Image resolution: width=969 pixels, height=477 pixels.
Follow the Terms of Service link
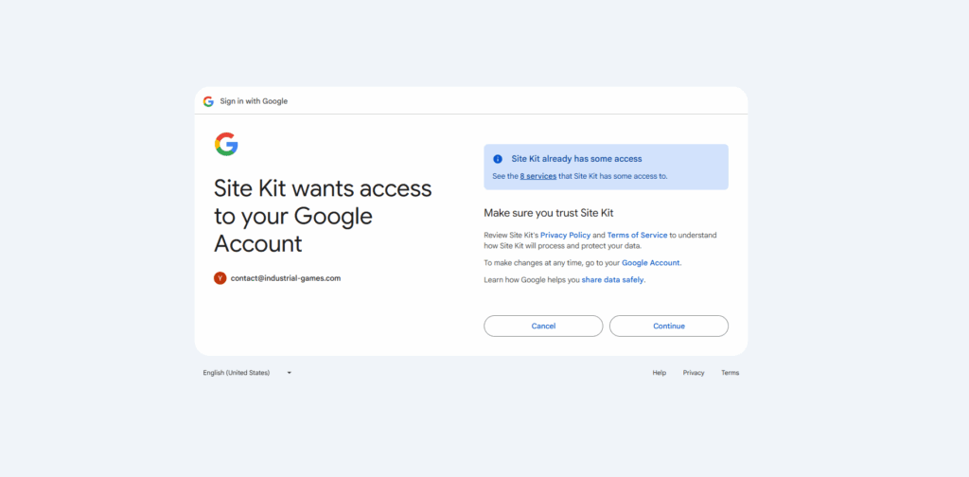[x=637, y=235]
